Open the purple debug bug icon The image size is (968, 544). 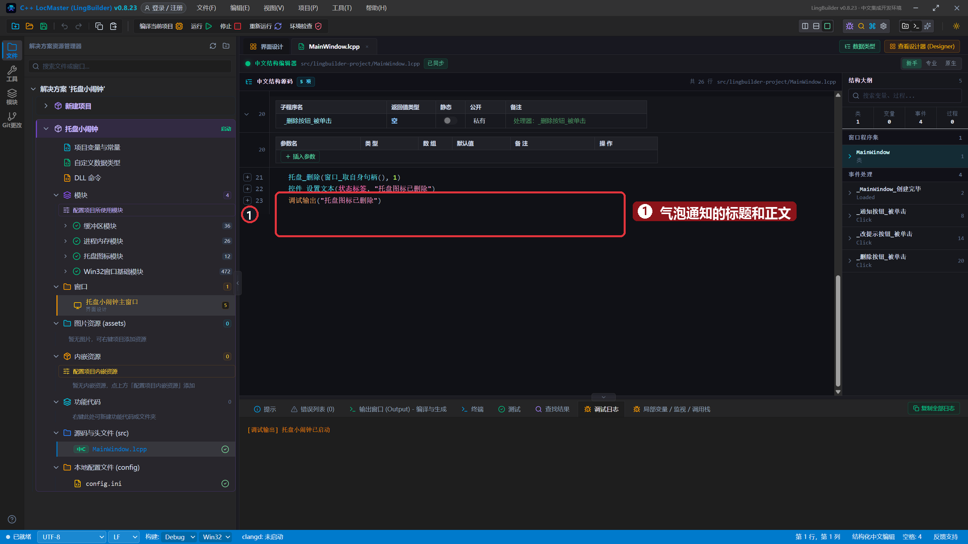[x=850, y=26]
